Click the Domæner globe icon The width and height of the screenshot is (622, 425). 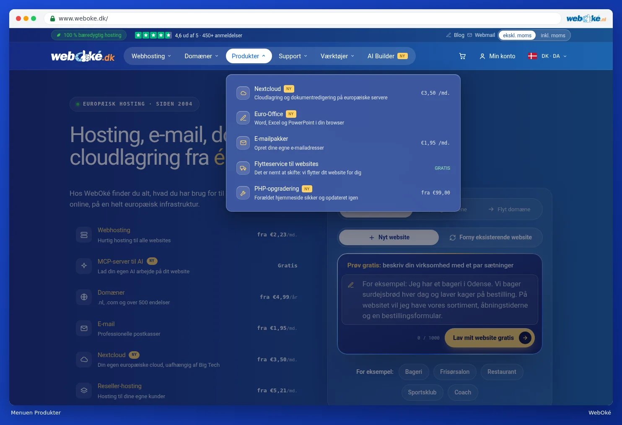(84, 297)
